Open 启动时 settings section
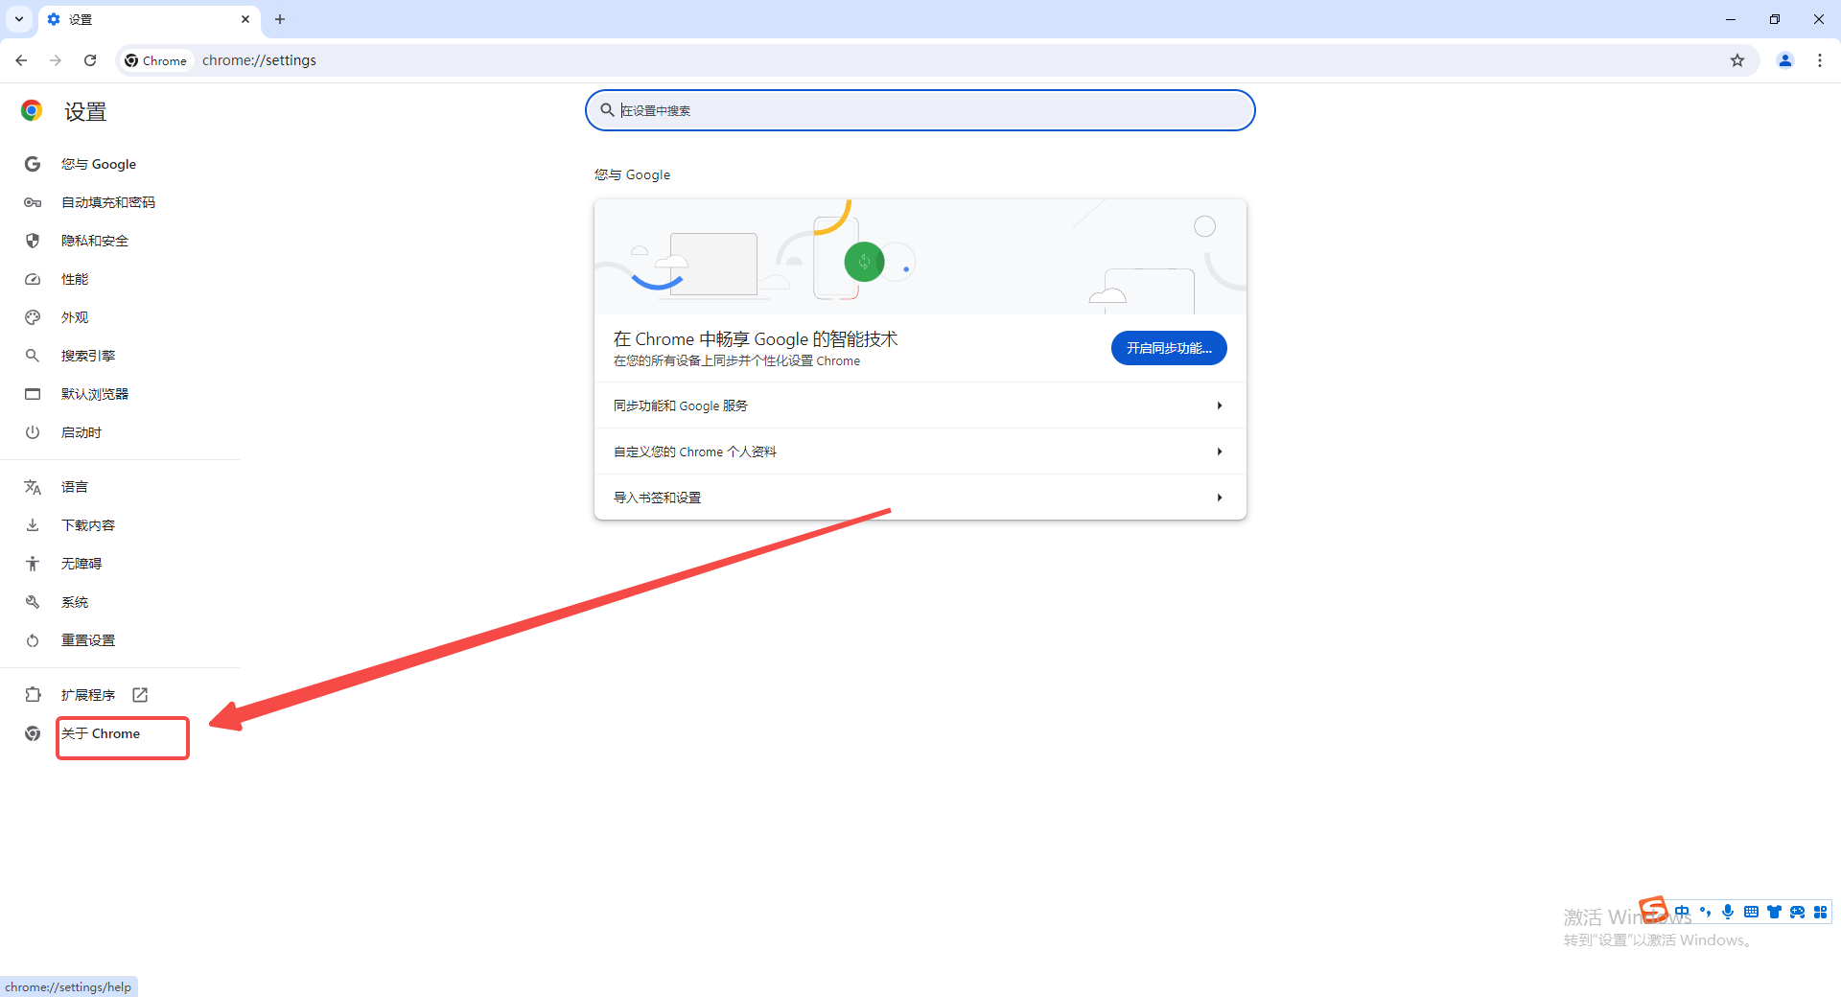The width and height of the screenshot is (1841, 997). coord(82,432)
